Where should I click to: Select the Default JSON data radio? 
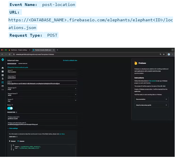point(10,141)
